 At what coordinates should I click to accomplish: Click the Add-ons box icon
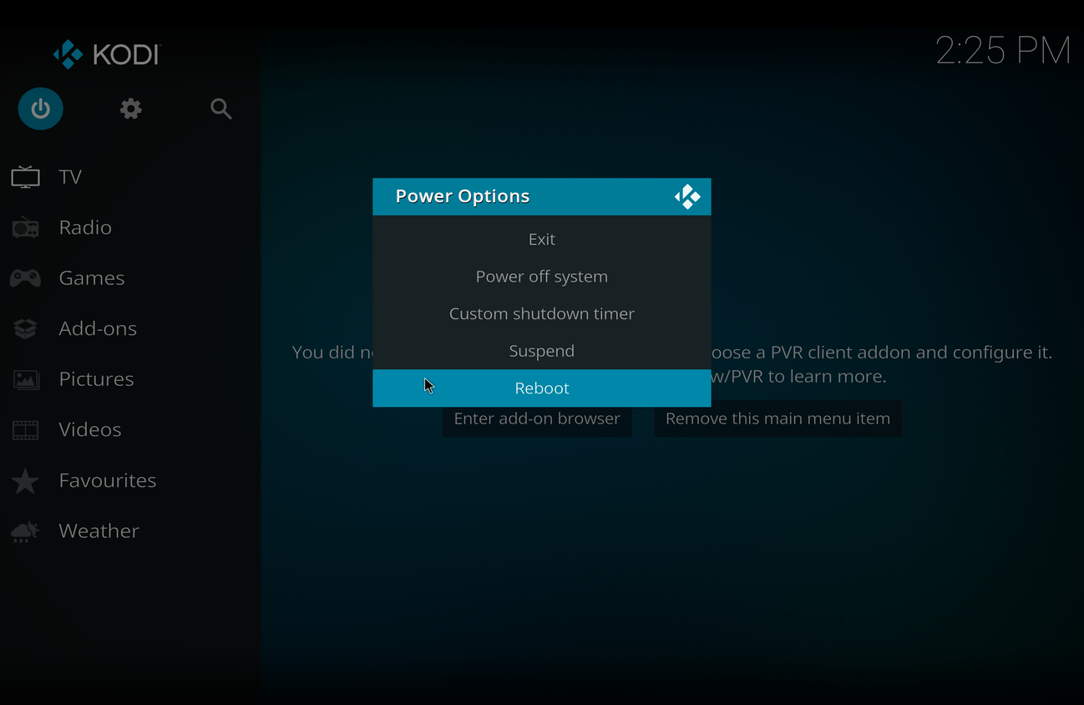click(25, 328)
